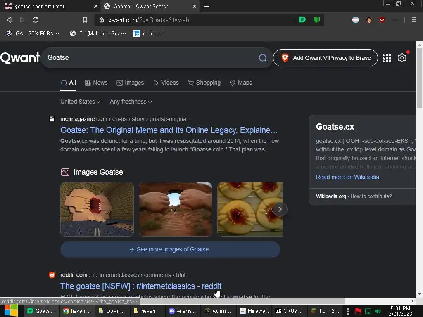Open the jam cookies image thumbnail
The width and height of the screenshot is (423, 317).
pyautogui.click(x=250, y=209)
